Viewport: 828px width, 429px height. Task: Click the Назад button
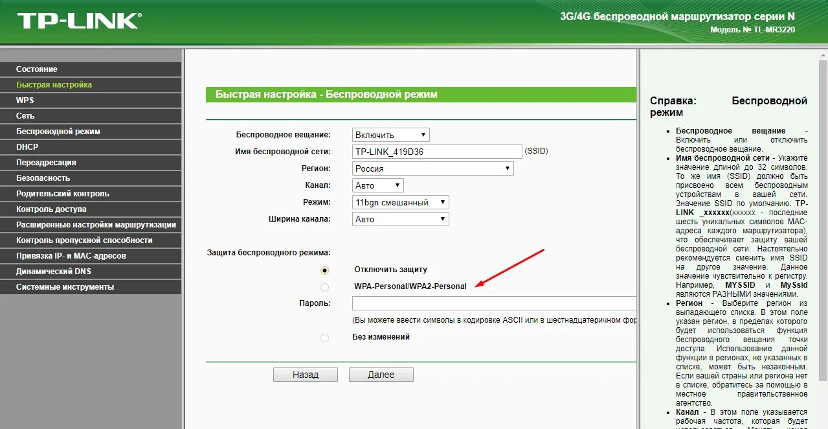point(306,375)
